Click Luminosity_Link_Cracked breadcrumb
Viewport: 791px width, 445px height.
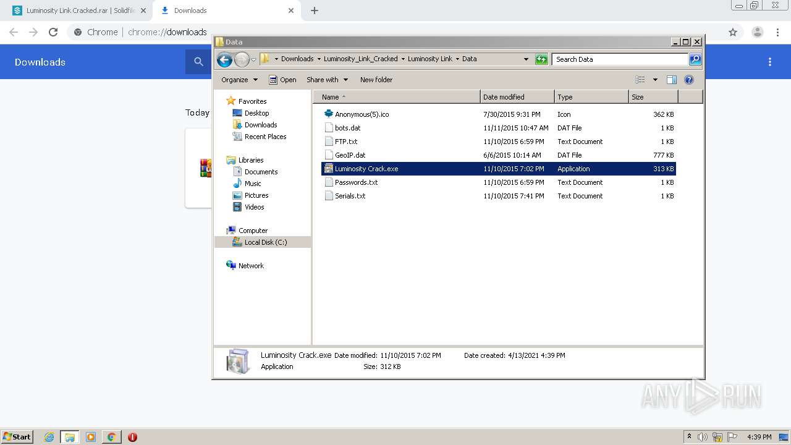[x=361, y=59]
